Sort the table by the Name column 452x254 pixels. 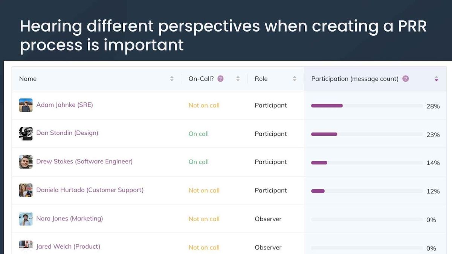tap(172, 79)
